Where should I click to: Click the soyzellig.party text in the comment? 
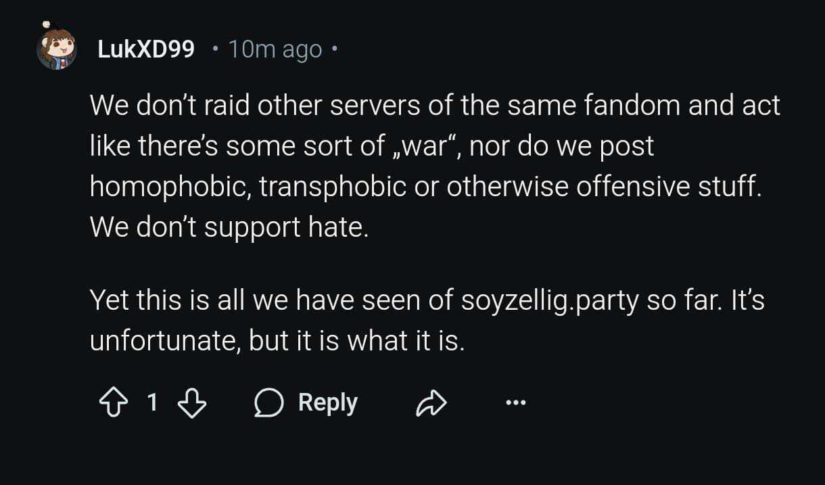coord(549,301)
